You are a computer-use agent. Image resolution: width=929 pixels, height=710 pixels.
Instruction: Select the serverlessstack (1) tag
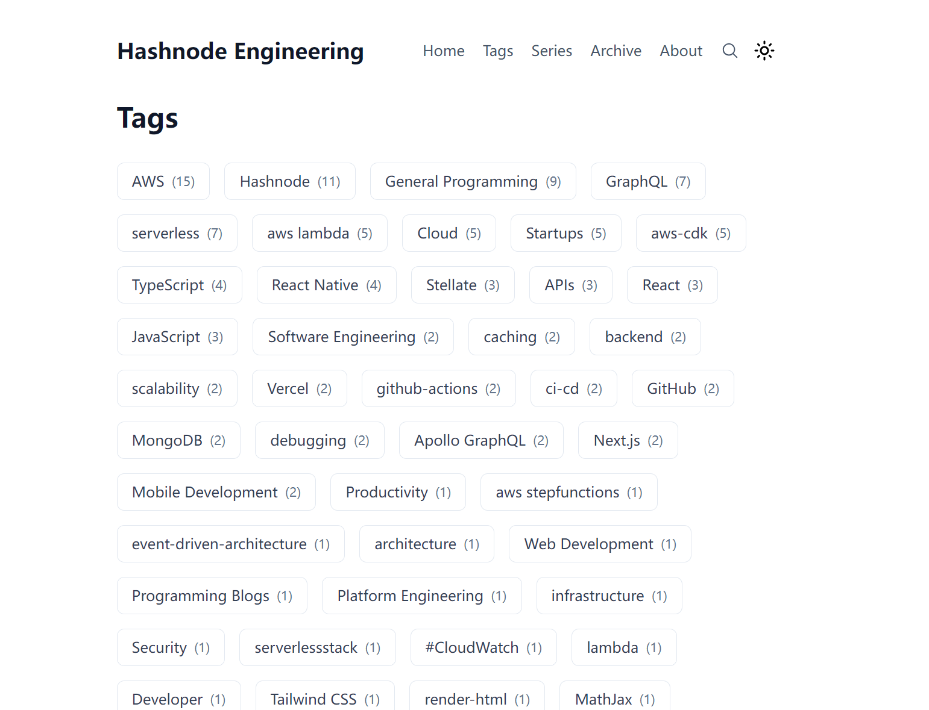[x=318, y=647]
